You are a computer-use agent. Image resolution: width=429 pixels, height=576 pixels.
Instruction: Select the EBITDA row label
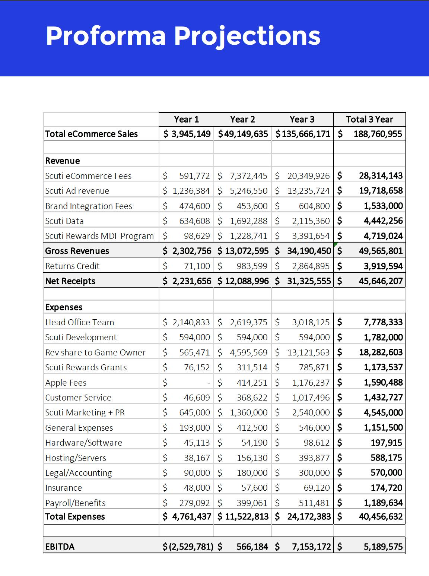tap(60, 547)
